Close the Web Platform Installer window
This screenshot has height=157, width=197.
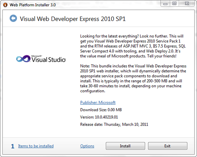(x=187, y=4)
